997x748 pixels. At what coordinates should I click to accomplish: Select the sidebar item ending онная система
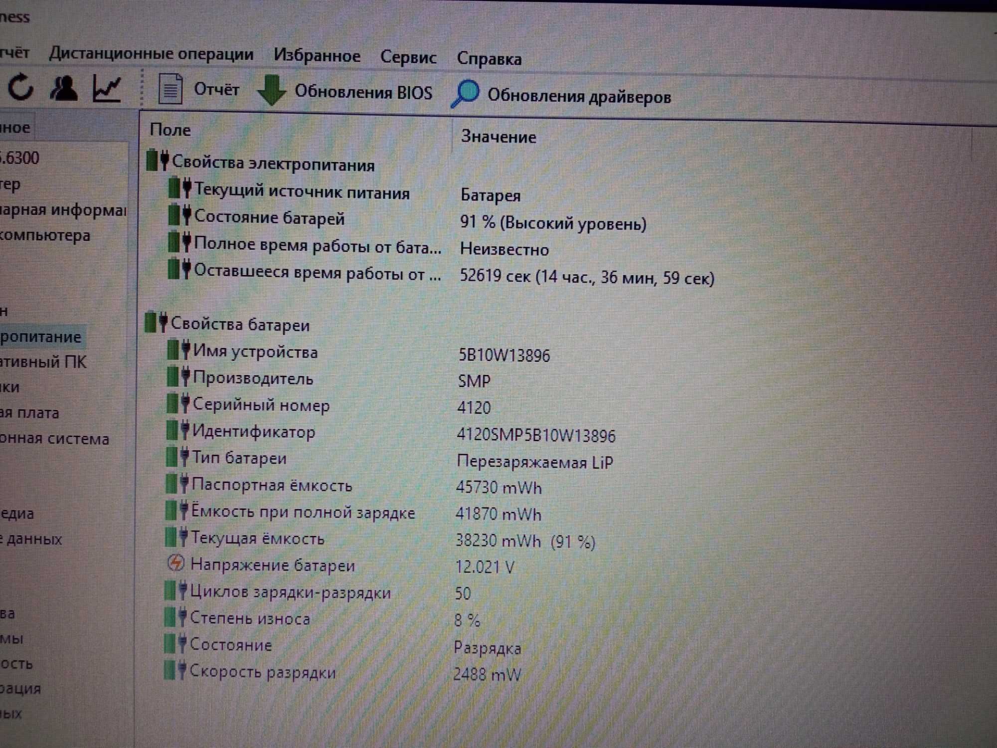(54, 439)
